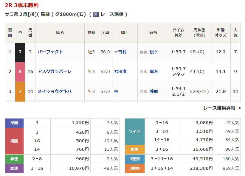Screen dimensions: 245x176
Task: Click the ワイド payout label
Action: coord(134,131)
